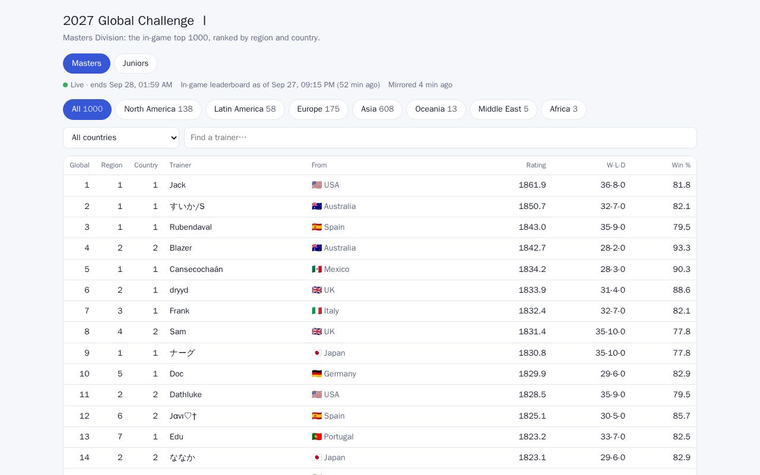Select the All 1000 region filter

87,109
